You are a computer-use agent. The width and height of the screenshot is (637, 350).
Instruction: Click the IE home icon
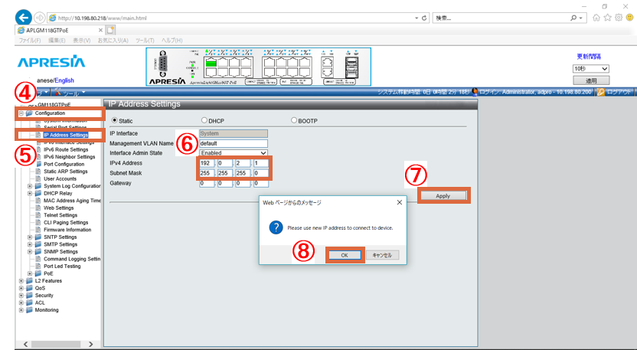click(597, 17)
